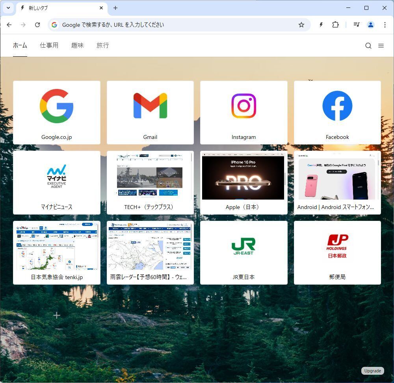Open the Instagram tile
394x383 pixels.
tap(244, 113)
